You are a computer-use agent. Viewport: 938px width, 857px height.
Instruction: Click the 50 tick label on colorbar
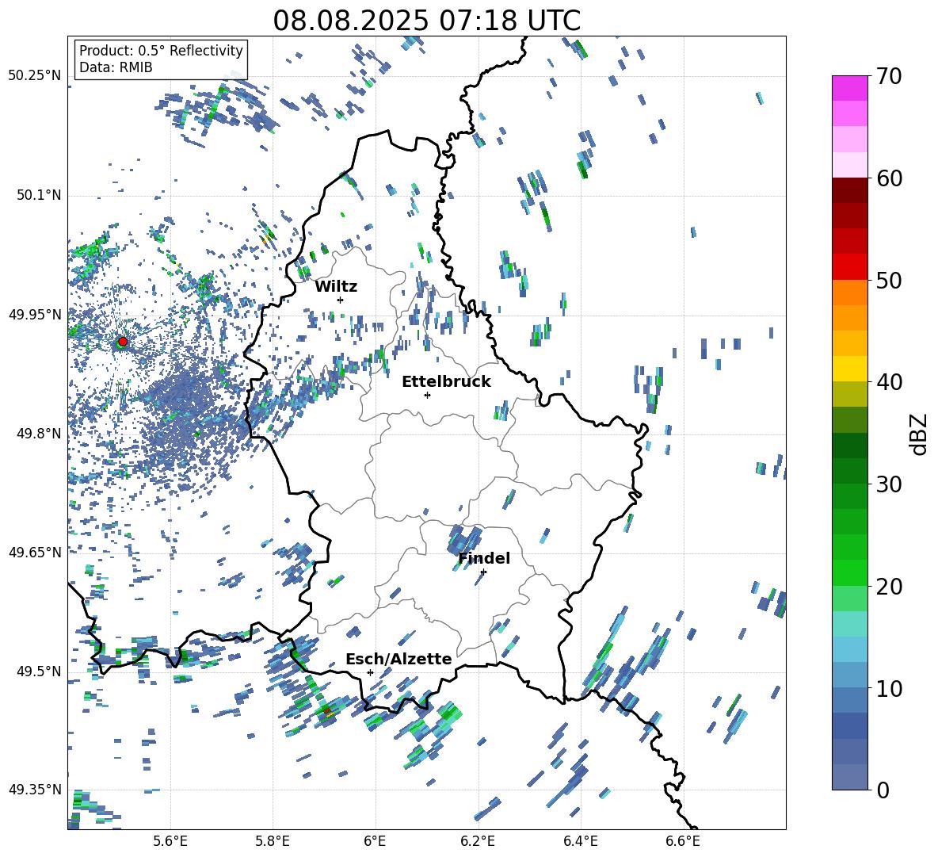click(x=889, y=280)
